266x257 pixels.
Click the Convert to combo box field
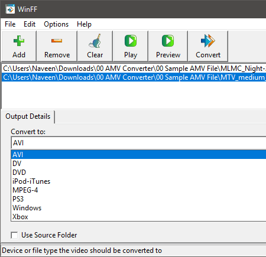pos(138,143)
